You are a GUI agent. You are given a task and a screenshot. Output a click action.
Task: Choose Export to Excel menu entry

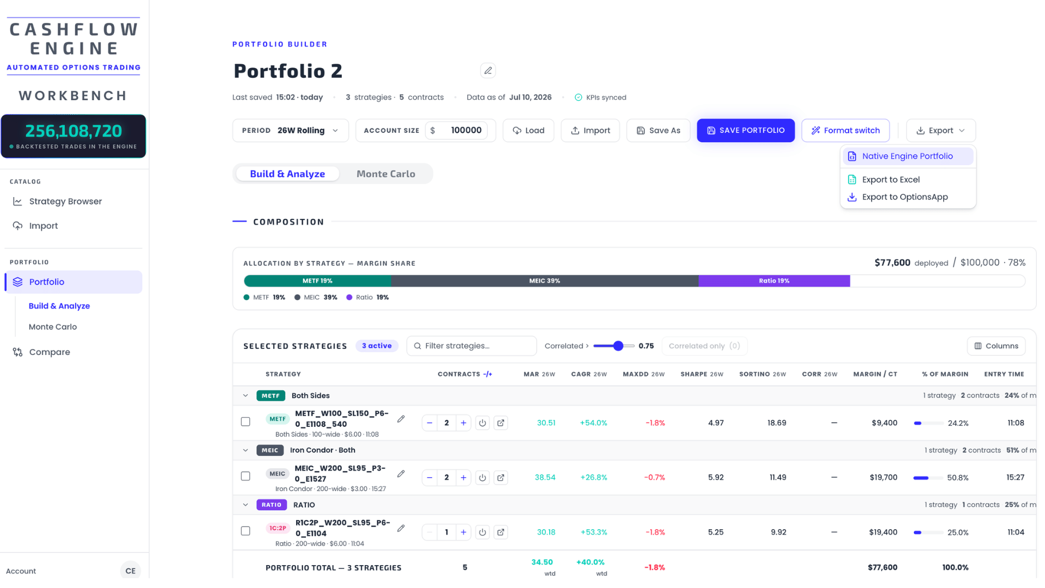[x=908, y=180]
